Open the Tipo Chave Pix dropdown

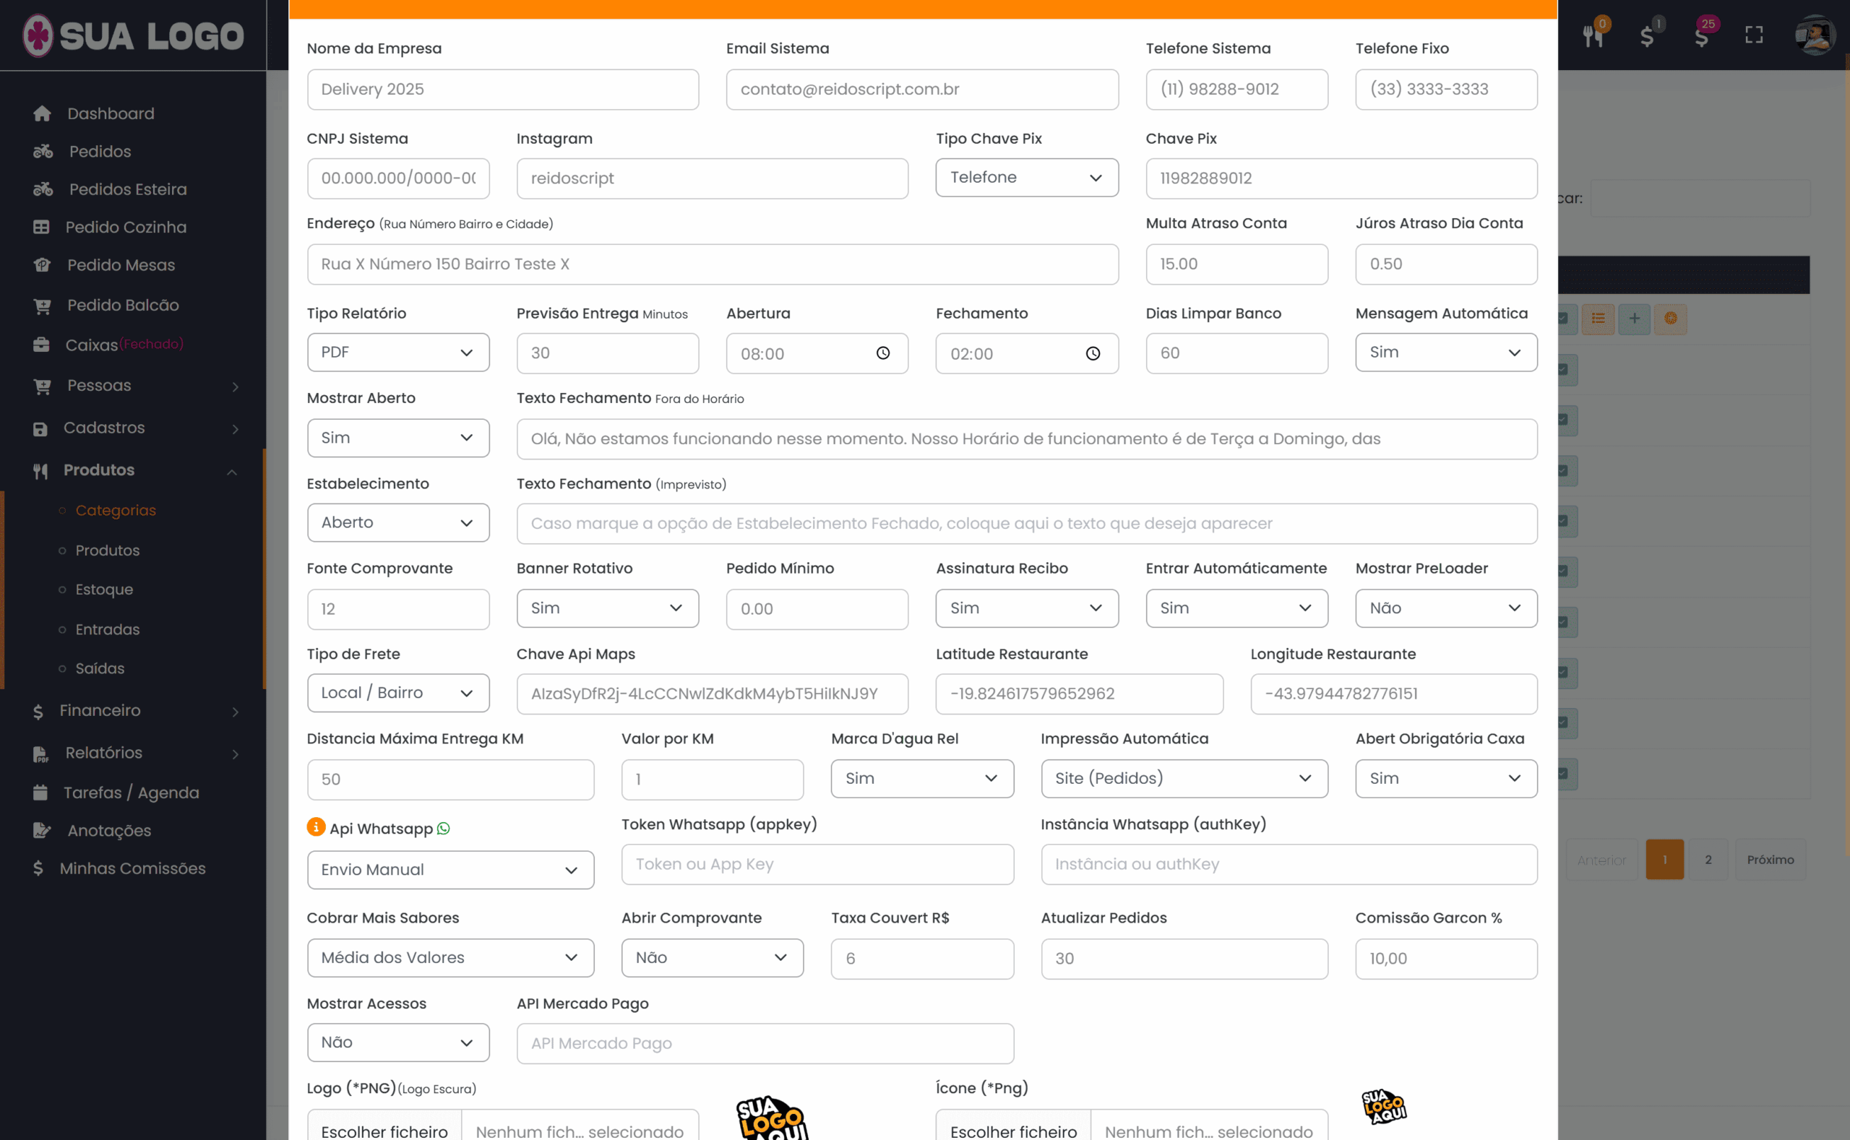click(x=1026, y=178)
